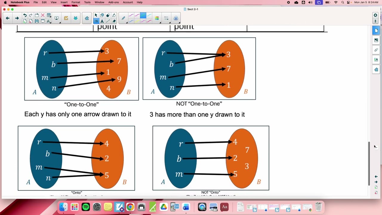This screenshot has width=382, height=215.
Task: Go to the previous page arrow
Action: pos(7,18)
